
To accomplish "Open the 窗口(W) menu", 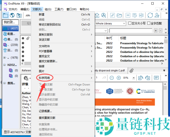I will [x=71, y=9].
